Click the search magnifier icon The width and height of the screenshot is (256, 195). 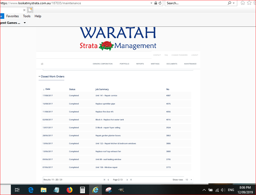229,3
